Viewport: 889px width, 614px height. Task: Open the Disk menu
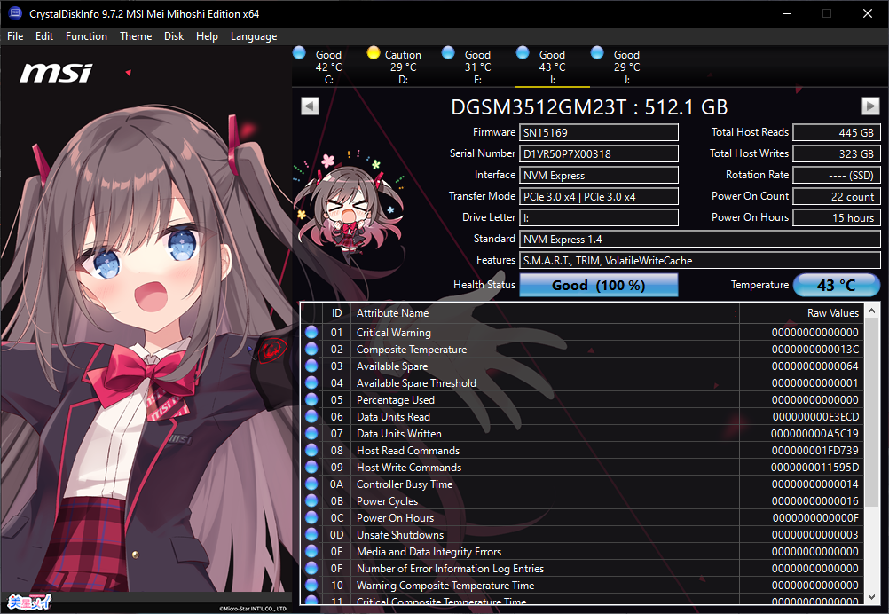174,36
